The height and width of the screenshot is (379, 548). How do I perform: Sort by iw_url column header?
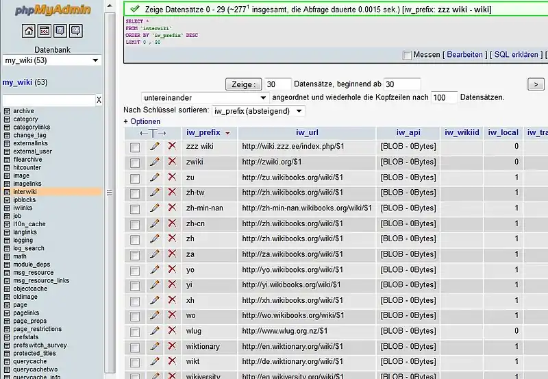point(307,132)
